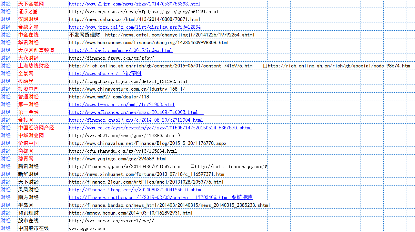The width and height of the screenshot is (415, 232).
Task: Click the 腾讯财经 cell
Action: click(x=43, y=166)
